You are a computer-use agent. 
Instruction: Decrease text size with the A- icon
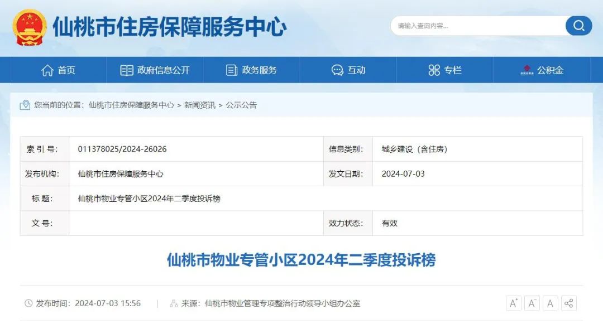532,303
